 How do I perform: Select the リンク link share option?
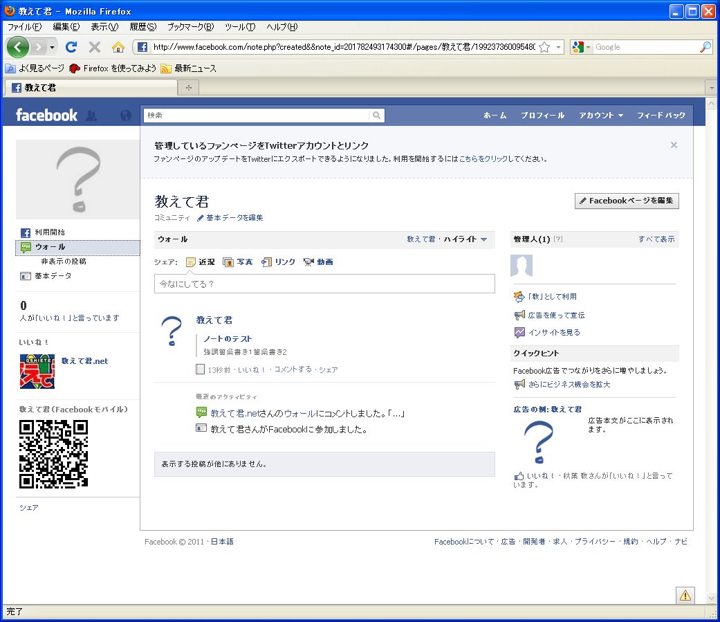click(278, 262)
